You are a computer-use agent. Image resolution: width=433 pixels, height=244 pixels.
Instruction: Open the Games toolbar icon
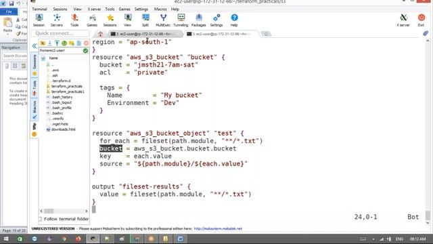(92, 20)
